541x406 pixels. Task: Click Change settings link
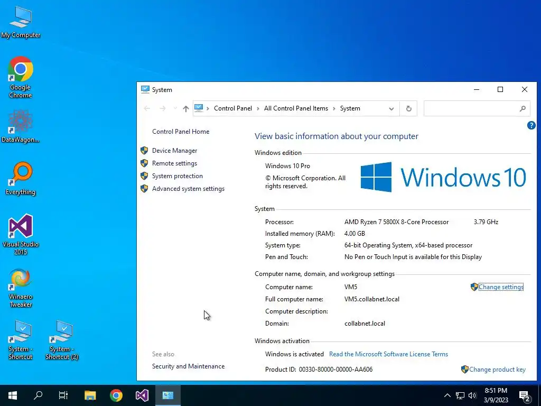(501, 287)
